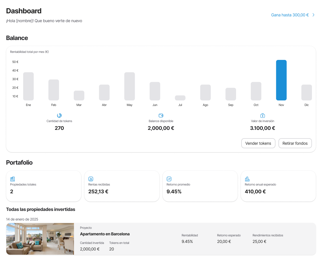
Task: Open the Barcelona apartment photo thumbnail
Action: click(40, 239)
